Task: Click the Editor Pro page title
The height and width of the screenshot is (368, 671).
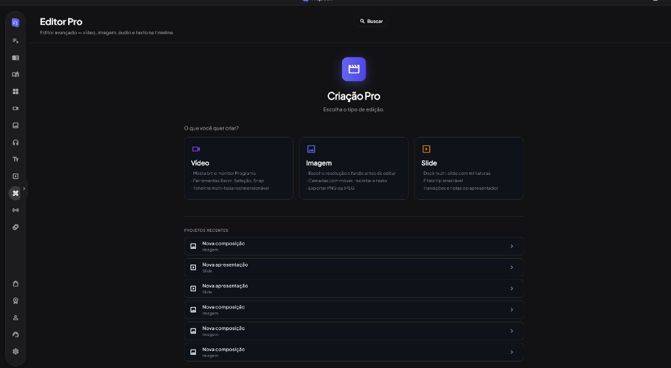Action: (61, 22)
